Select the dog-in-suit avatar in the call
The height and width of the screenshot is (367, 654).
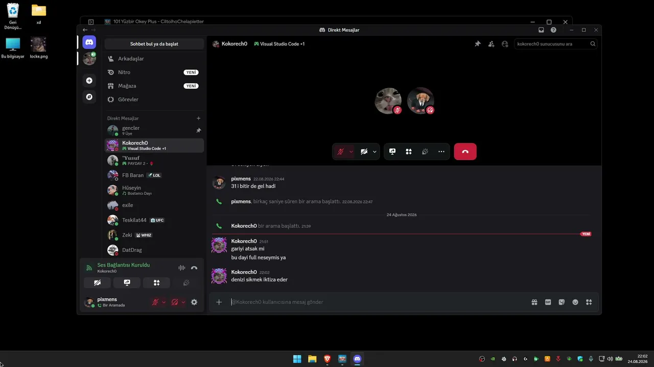coord(421,100)
